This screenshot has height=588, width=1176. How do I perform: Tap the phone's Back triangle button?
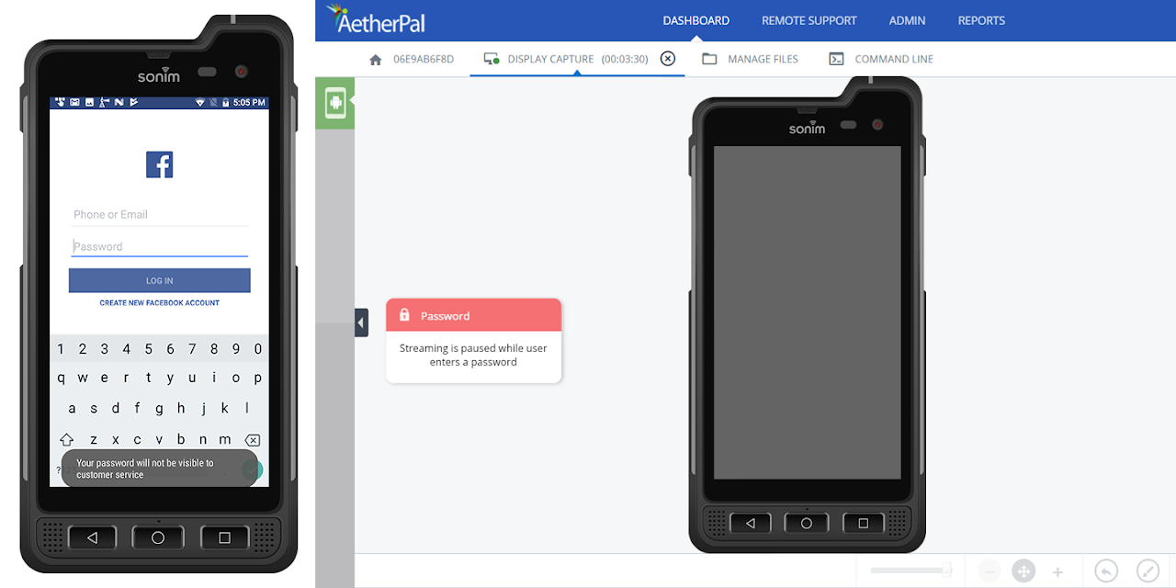[x=92, y=537]
